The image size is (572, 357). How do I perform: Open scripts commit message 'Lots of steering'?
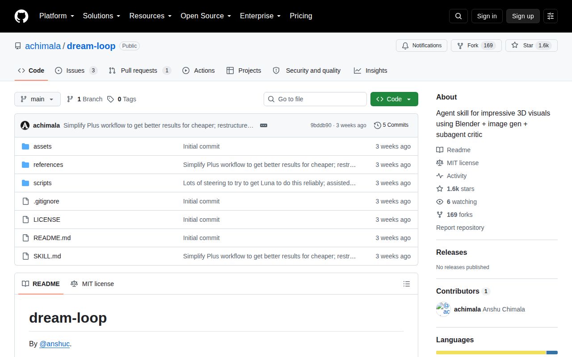[269, 183]
